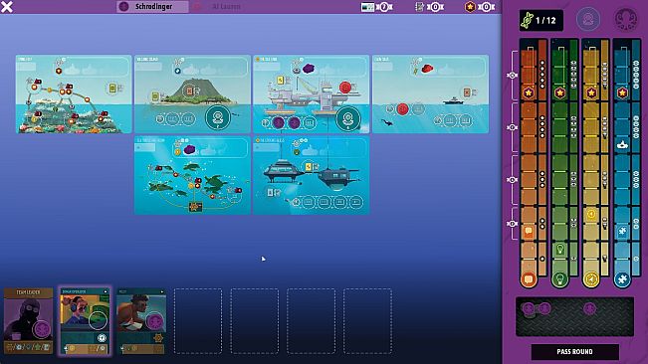
Task: Click the last empty crew card slot
Action: 367,321
